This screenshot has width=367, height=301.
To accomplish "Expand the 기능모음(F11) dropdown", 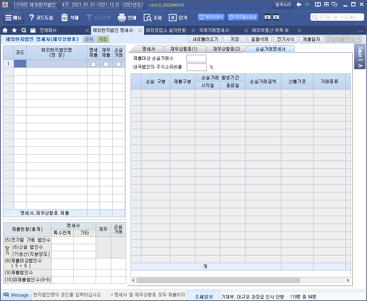I will (x=343, y=39).
